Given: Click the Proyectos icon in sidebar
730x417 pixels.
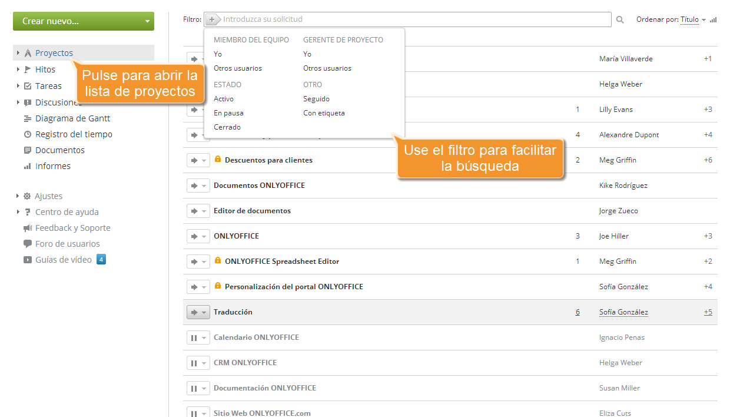Looking at the screenshot, I should tap(28, 53).
